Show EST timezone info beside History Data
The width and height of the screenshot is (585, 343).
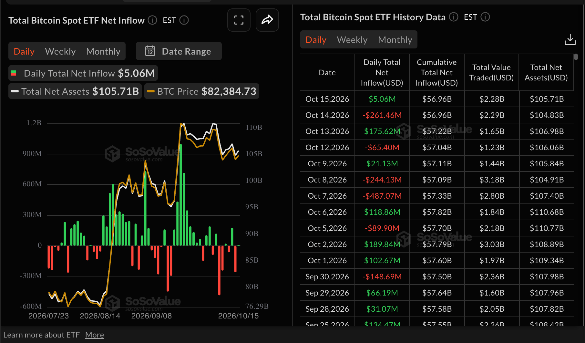[x=485, y=17]
